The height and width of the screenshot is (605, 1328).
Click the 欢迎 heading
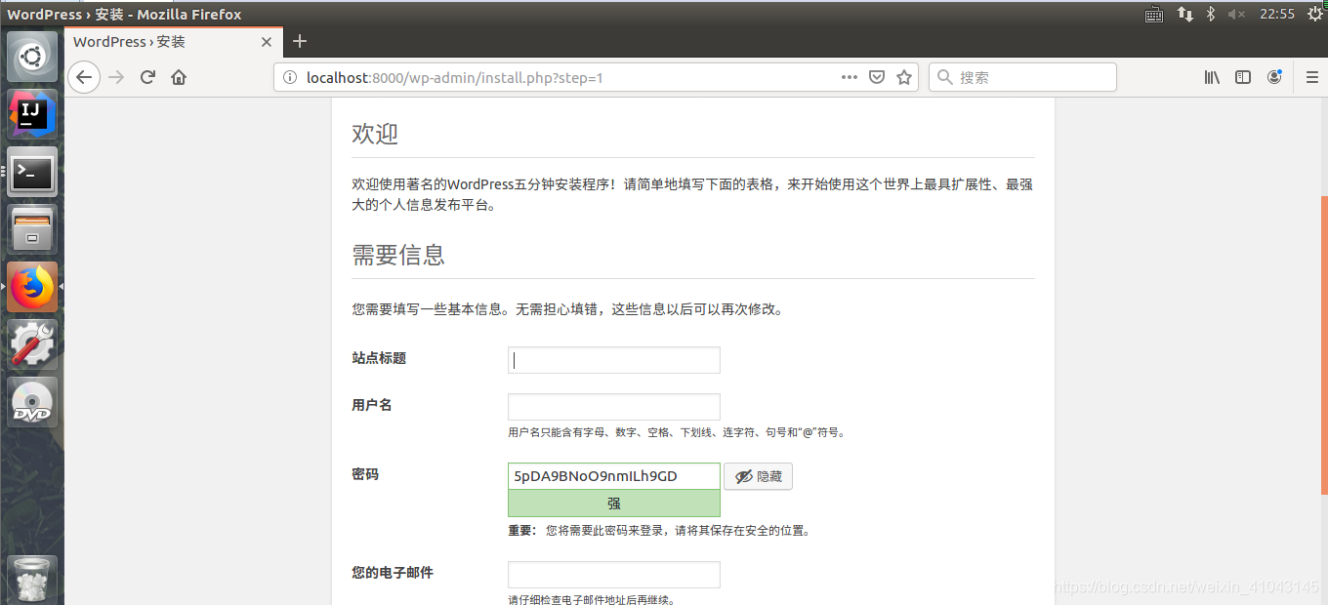tap(375, 134)
